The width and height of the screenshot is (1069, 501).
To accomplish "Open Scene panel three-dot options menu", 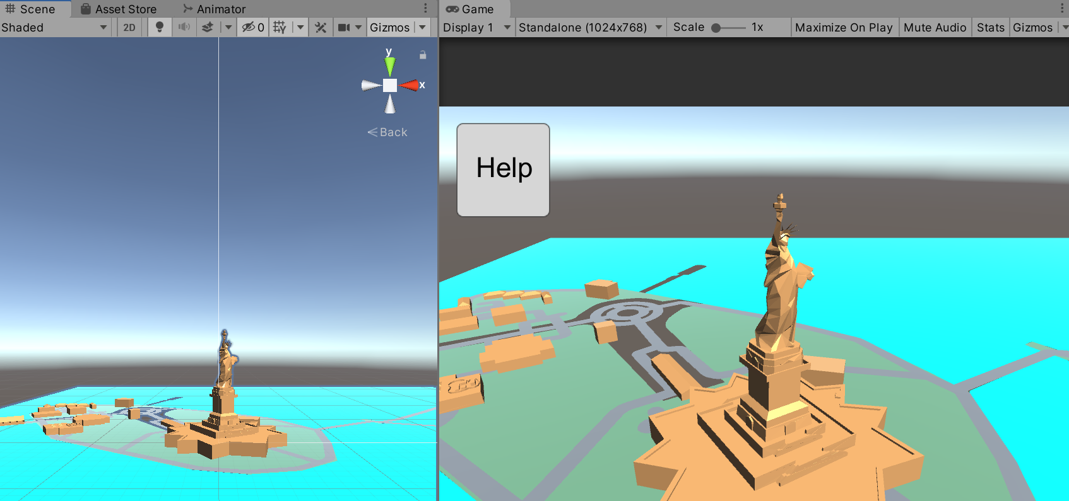I will (x=425, y=8).
